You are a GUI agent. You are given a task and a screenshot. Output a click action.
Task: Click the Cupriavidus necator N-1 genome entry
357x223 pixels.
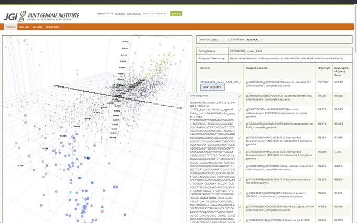[x=279, y=168]
